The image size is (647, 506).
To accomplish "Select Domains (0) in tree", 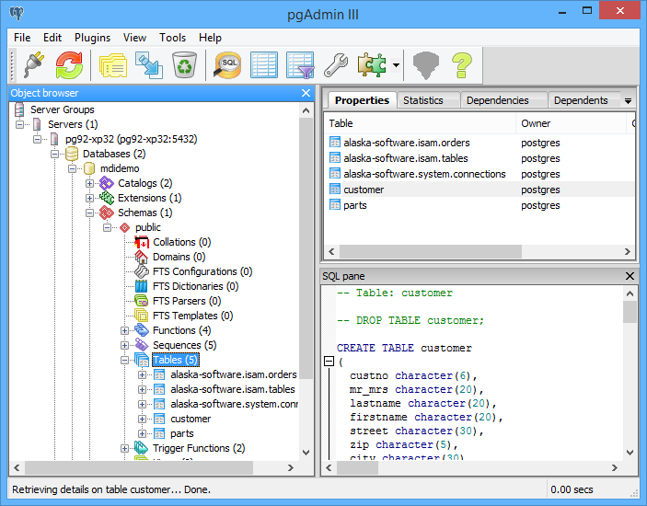I will [179, 257].
